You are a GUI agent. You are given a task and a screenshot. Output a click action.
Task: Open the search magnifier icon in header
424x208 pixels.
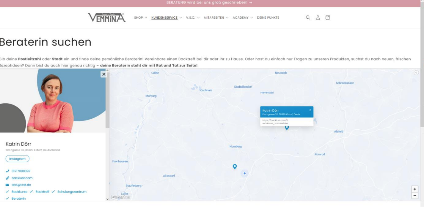pos(308,18)
